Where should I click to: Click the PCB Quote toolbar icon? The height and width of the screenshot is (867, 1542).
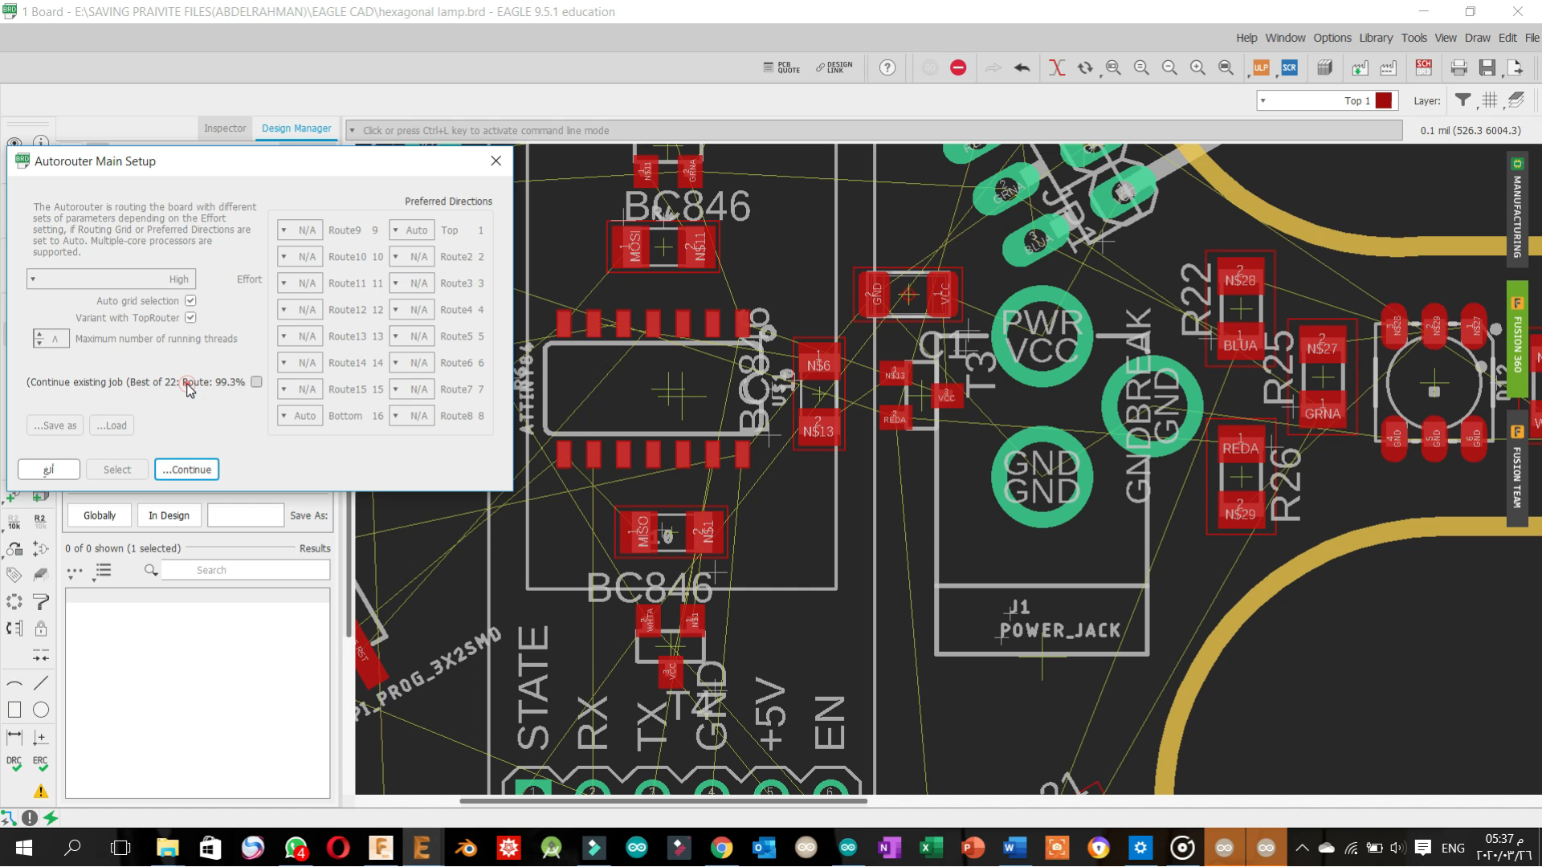pyautogui.click(x=781, y=67)
